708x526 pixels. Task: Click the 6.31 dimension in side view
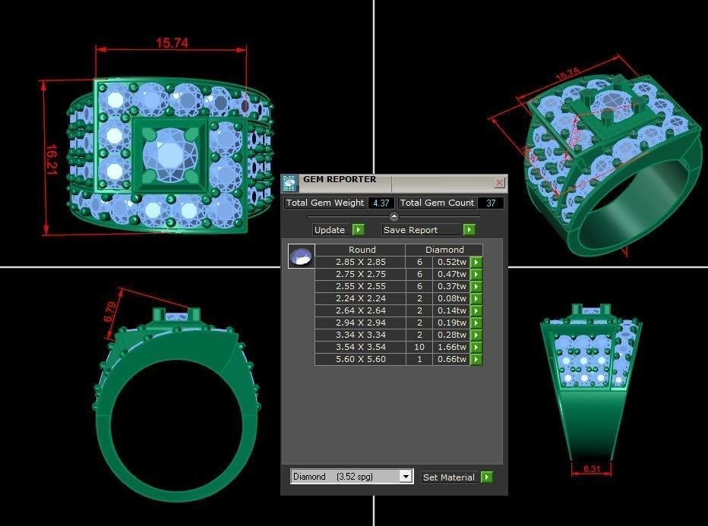pos(592,469)
